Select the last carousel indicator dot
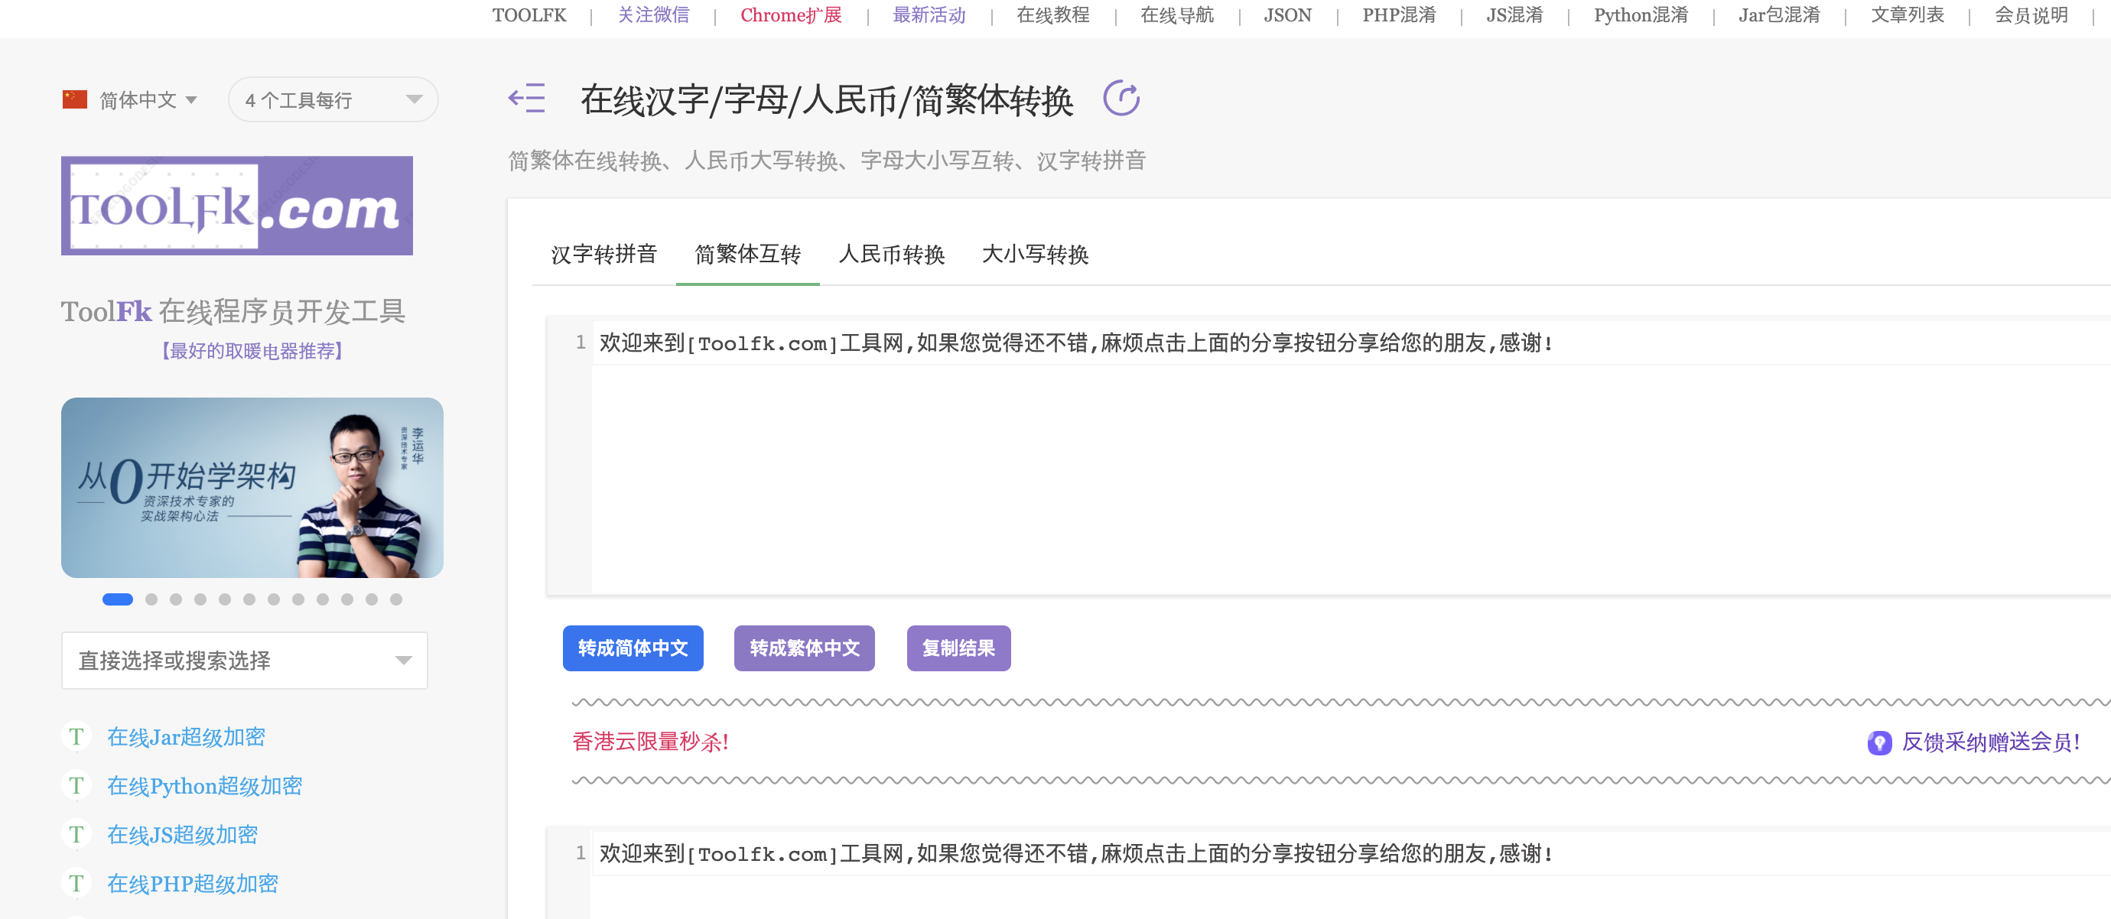The image size is (2111, 919). (398, 599)
